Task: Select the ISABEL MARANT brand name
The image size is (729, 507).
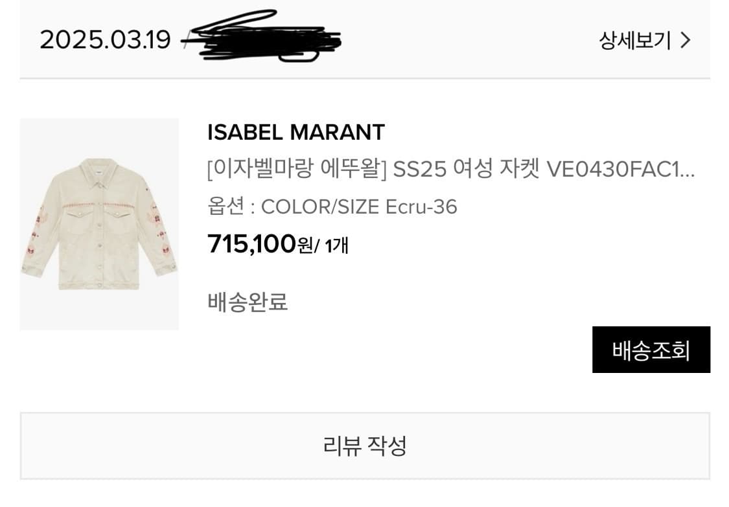Action: coord(296,133)
